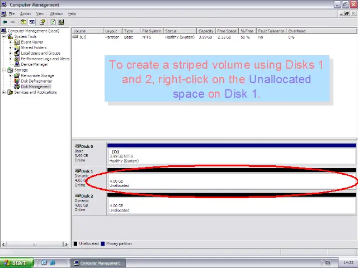Click the System Tools icon
The width and height of the screenshot is (358, 268).
point(10,36)
